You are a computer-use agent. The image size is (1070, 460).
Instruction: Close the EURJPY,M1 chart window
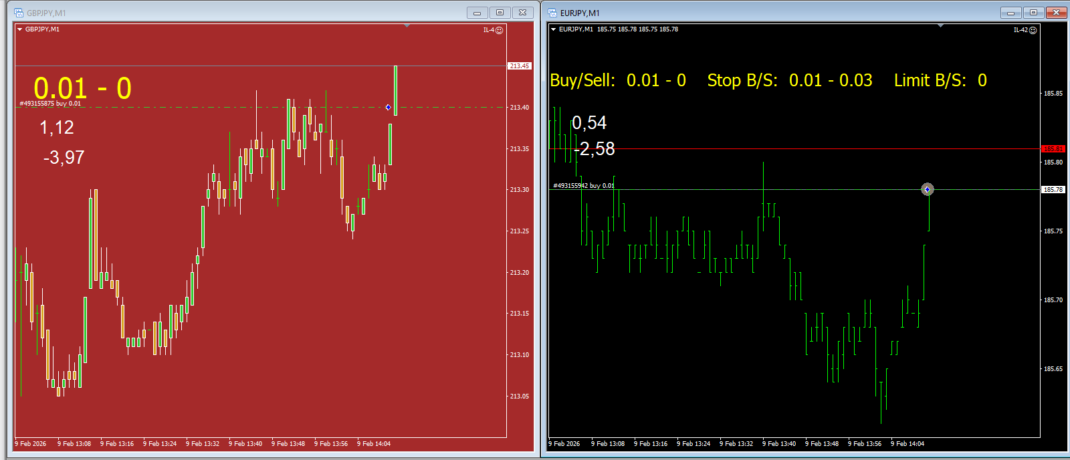[x=1056, y=13]
